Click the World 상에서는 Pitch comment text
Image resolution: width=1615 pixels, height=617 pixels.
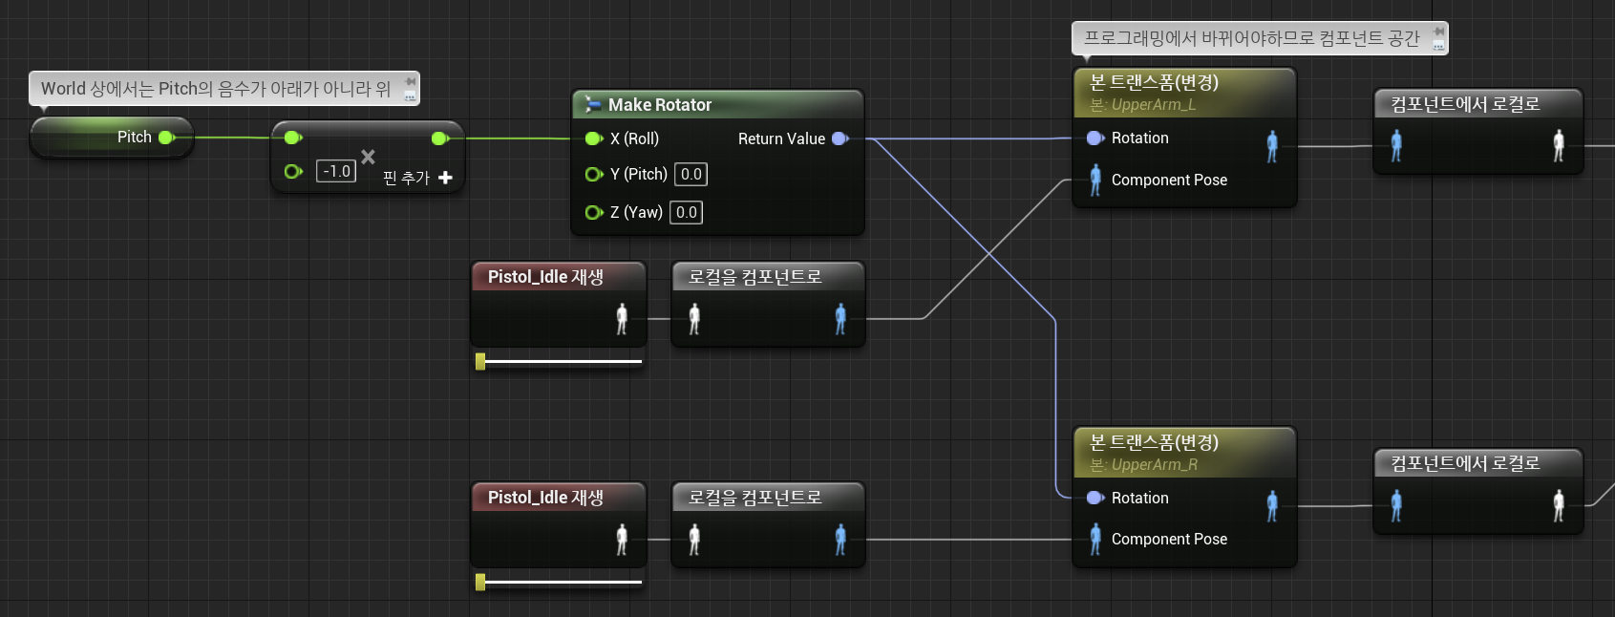[216, 89]
